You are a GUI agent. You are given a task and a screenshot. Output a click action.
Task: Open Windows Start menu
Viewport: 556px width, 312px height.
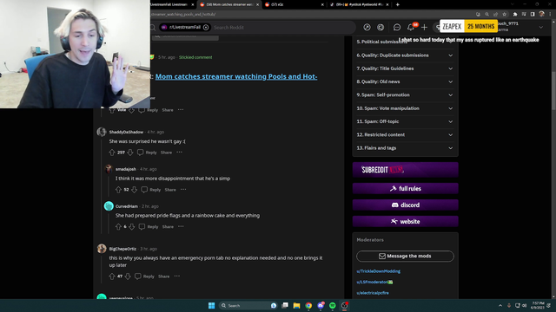click(x=212, y=305)
